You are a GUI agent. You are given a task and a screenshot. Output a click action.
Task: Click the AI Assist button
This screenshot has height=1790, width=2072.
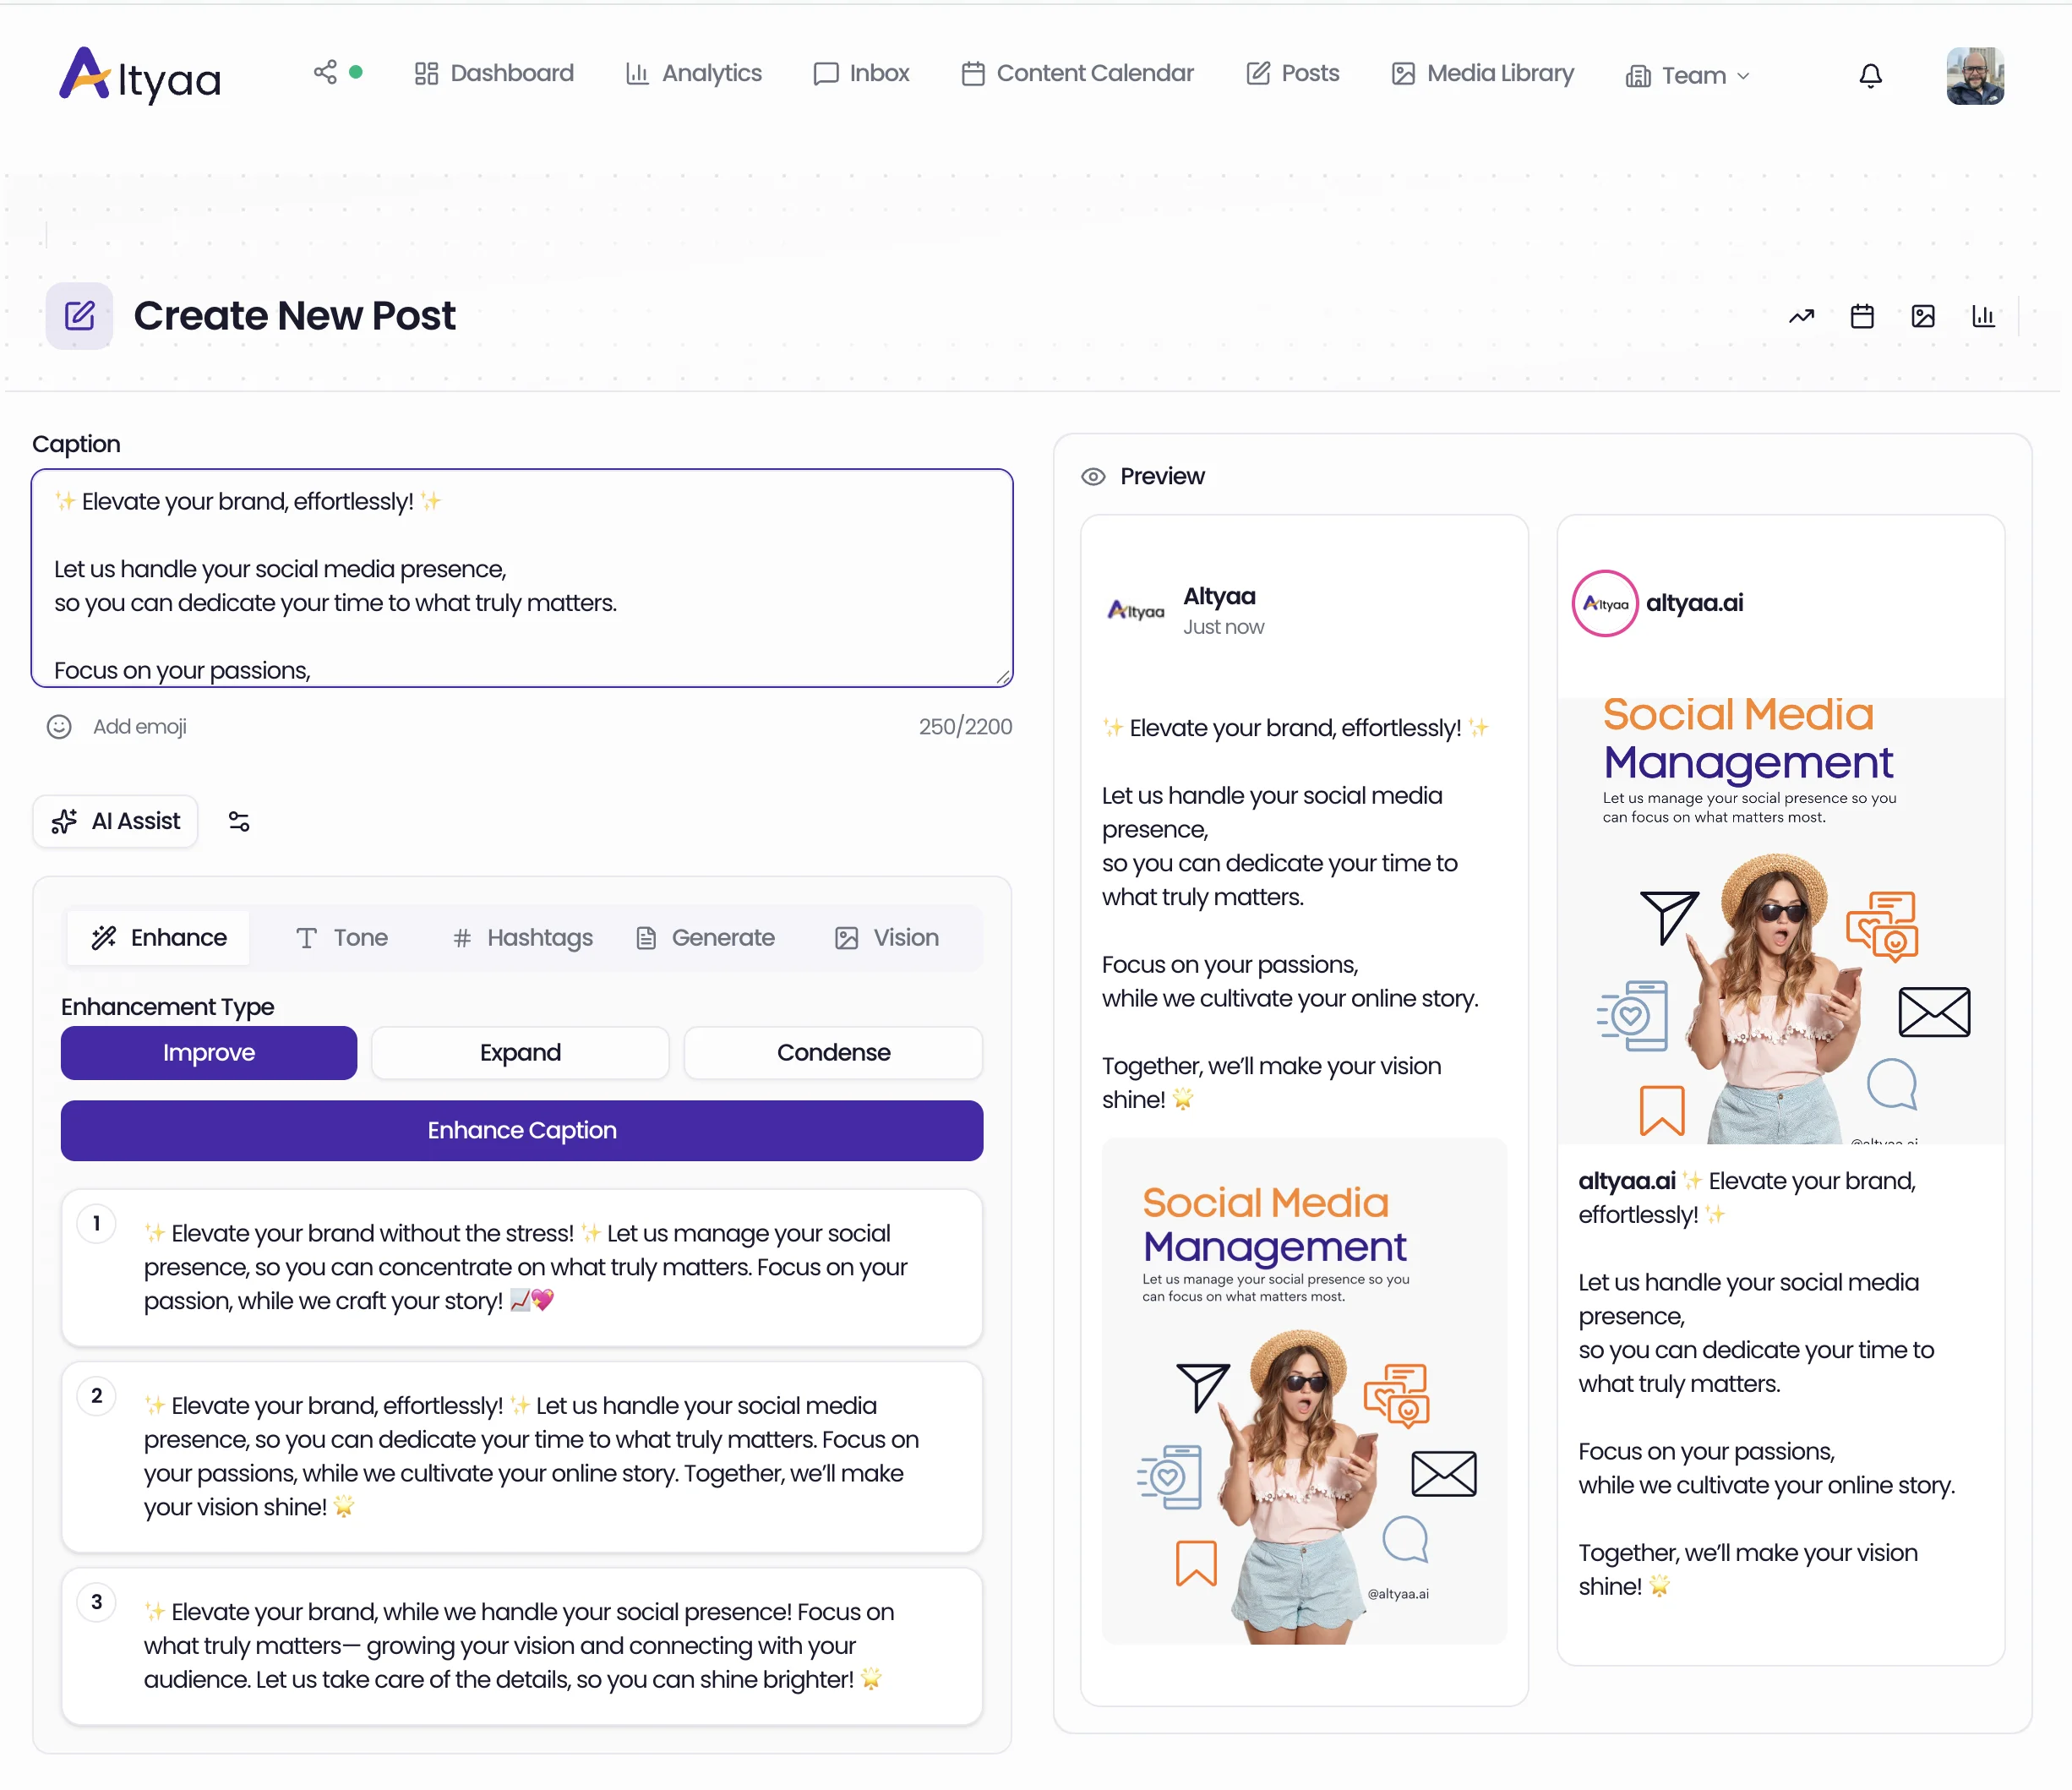114,821
